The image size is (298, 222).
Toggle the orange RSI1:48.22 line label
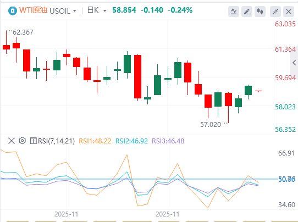tap(95, 141)
